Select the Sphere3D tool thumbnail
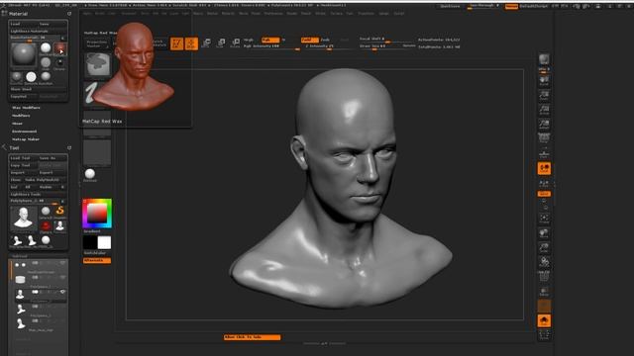 click(x=46, y=211)
